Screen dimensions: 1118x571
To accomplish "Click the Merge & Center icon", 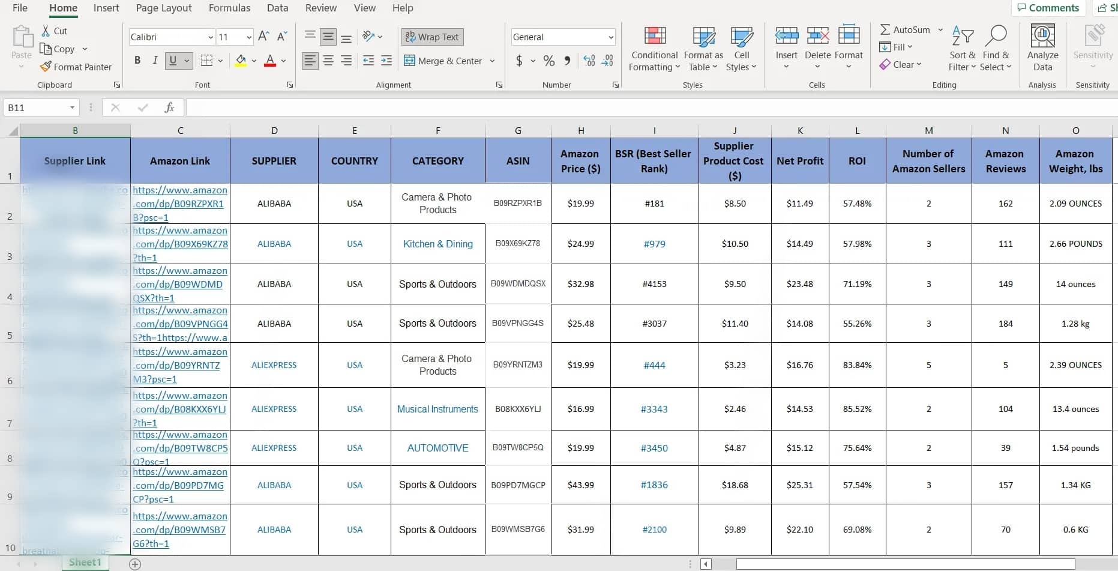I will coord(410,61).
